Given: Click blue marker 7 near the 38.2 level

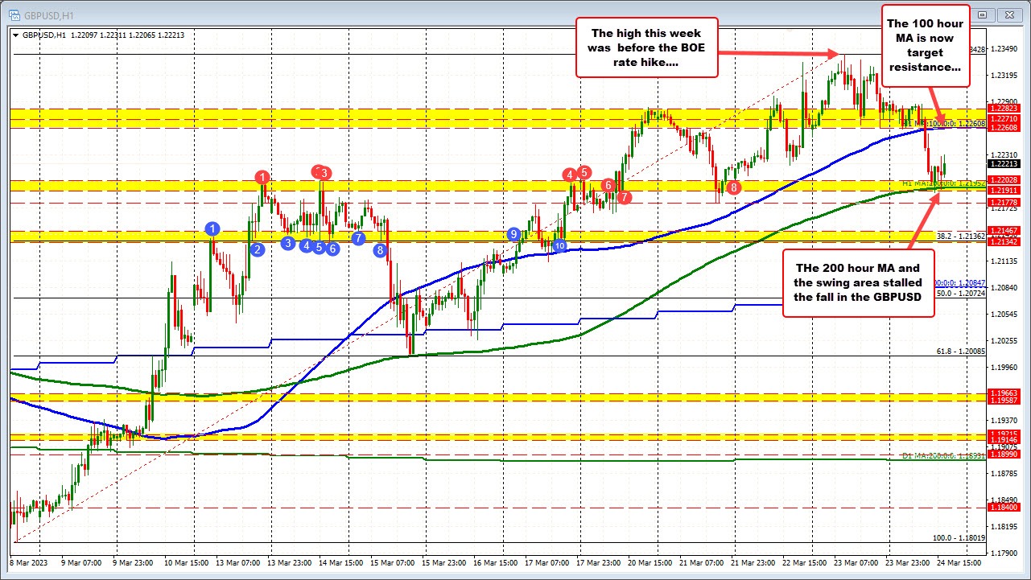Looking at the screenshot, I should tap(359, 238).
